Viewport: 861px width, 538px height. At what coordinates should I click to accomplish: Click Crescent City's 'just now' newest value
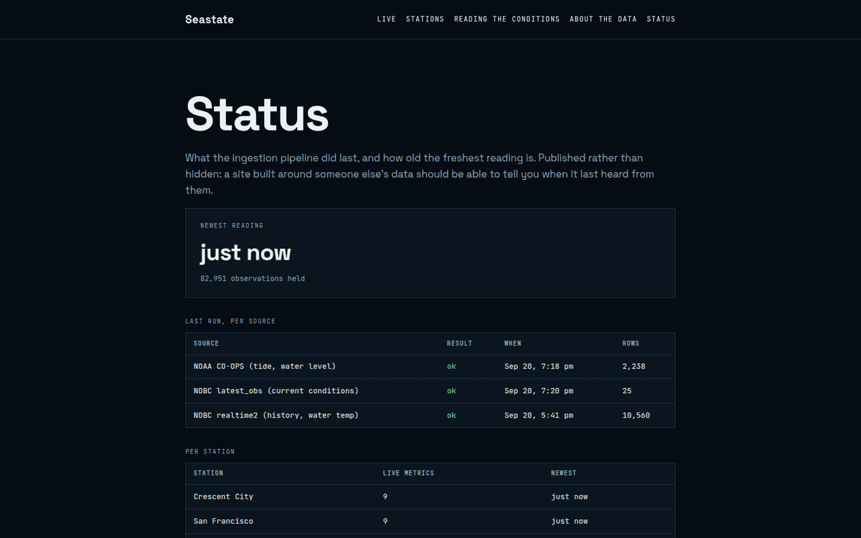pos(570,496)
